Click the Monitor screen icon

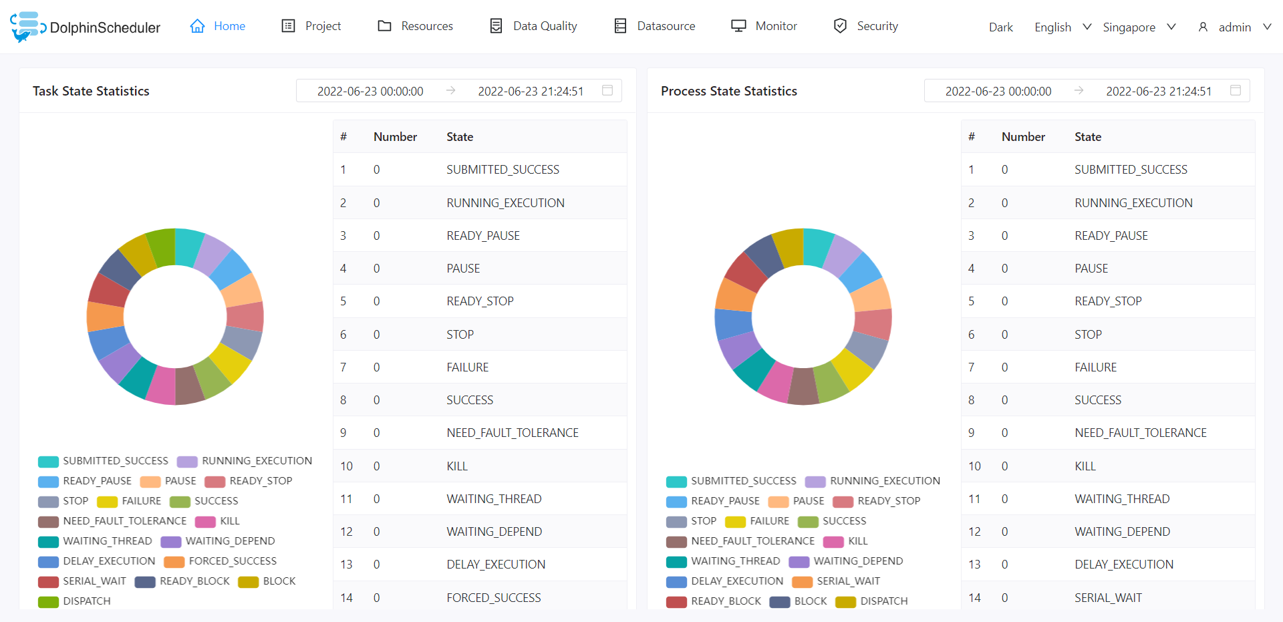pyautogui.click(x=738, y=26)
